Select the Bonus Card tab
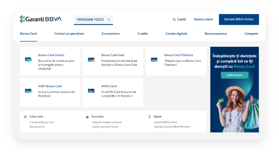Screen dimensions: 279x157 (x=28, y=33)
